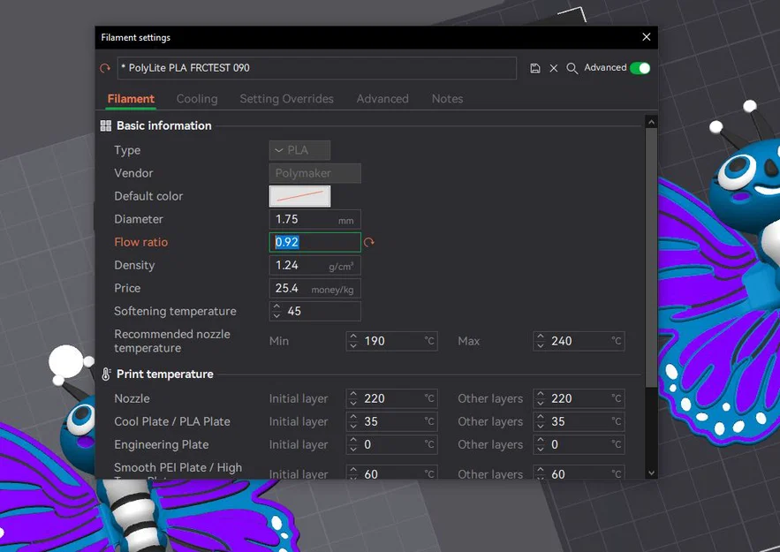The width and height of the screenshot is (780, 552).
Task: Click the delete preset X icon
Action: click(553, 68)
